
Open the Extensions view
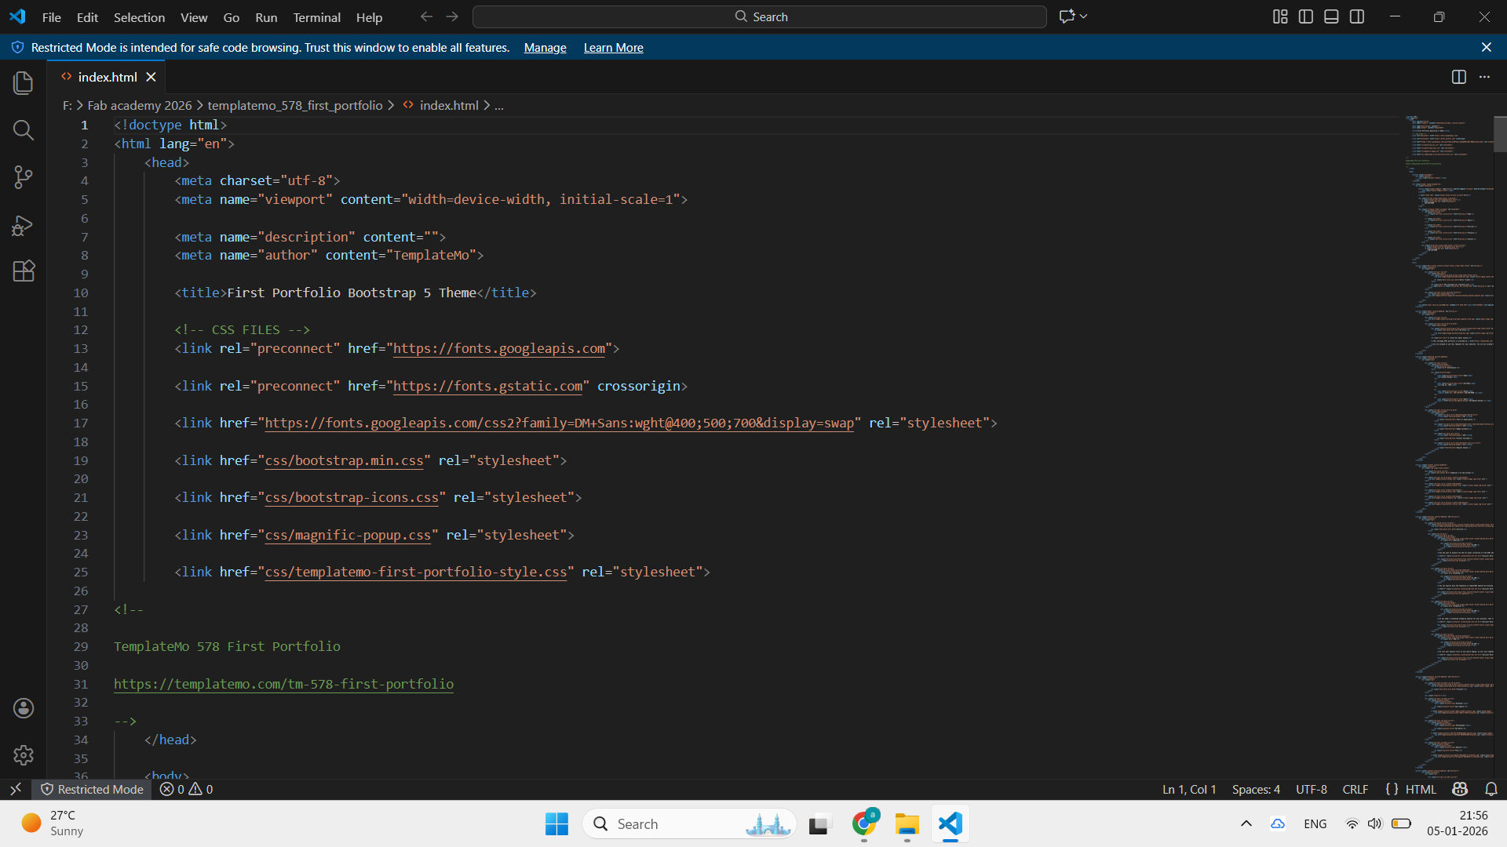click(x=24, y=271)
